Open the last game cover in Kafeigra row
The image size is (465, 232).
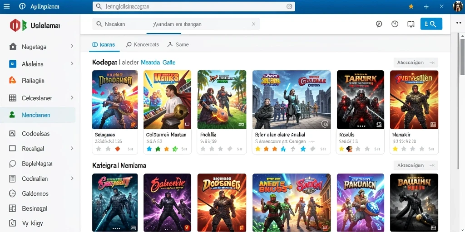click(x=414, y=203)
